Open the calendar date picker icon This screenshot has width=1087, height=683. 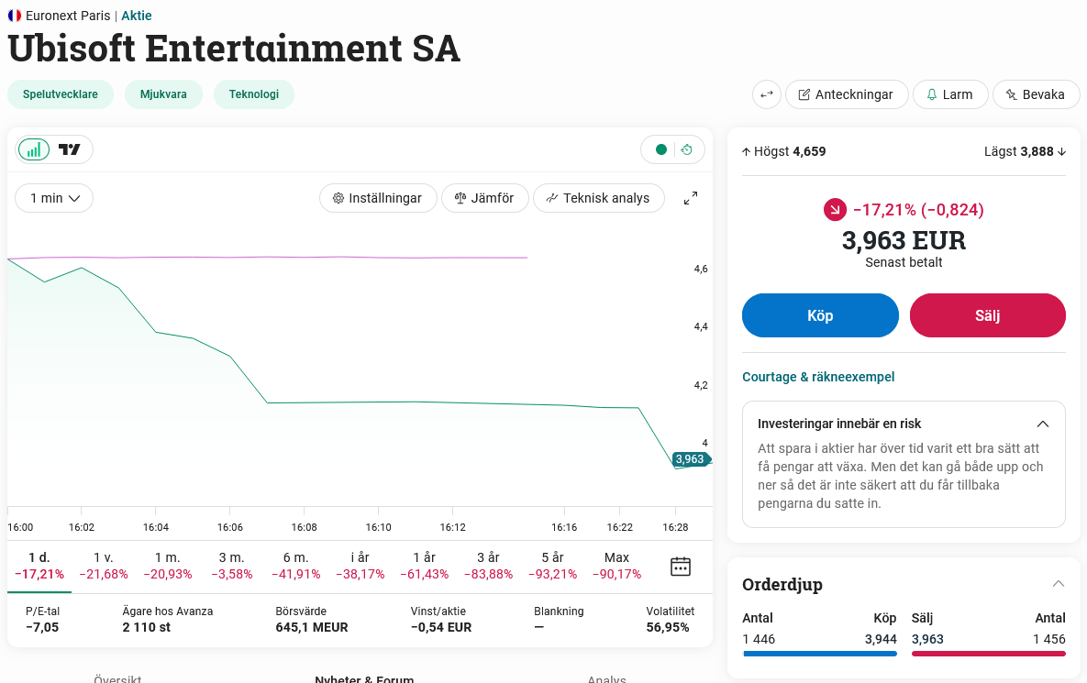681,566
